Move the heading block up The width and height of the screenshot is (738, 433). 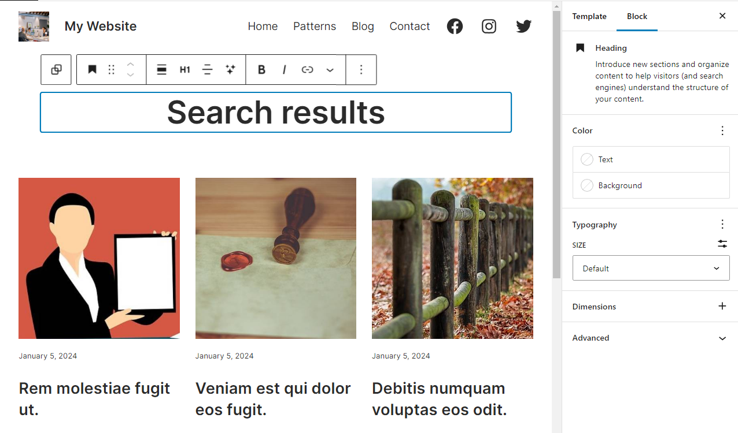pyautogui.click(x=130, y=64)
